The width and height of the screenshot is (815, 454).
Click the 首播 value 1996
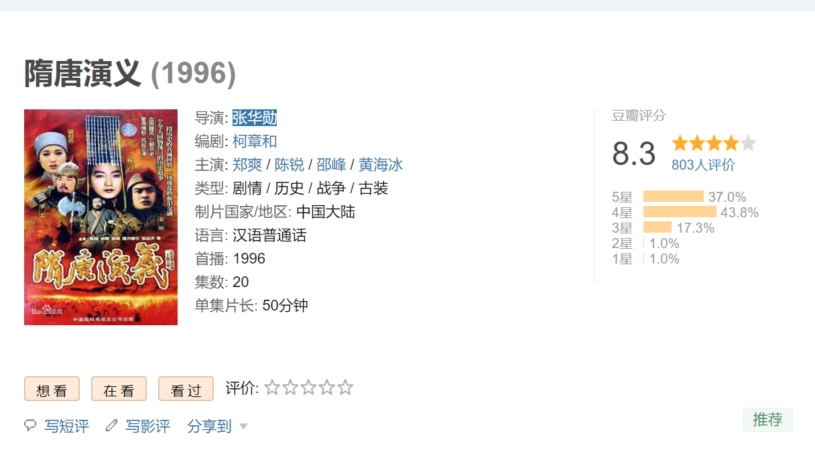tap(249, 259)
